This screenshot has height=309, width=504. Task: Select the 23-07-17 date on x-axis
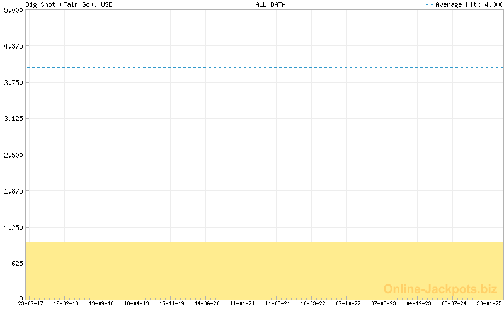(30, 303)
